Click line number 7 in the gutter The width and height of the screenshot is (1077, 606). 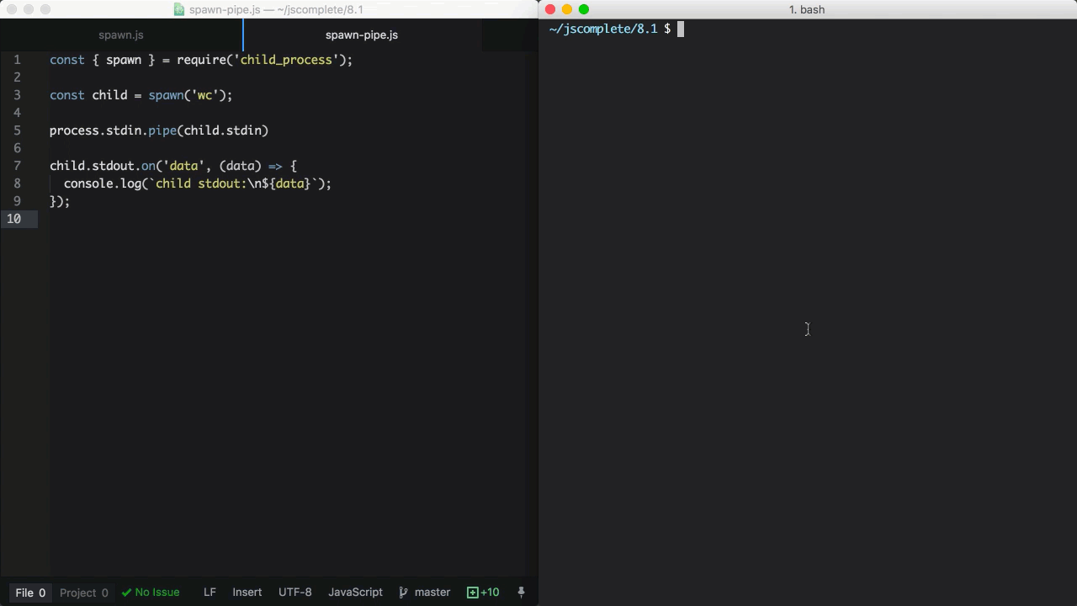click(17, 166)
